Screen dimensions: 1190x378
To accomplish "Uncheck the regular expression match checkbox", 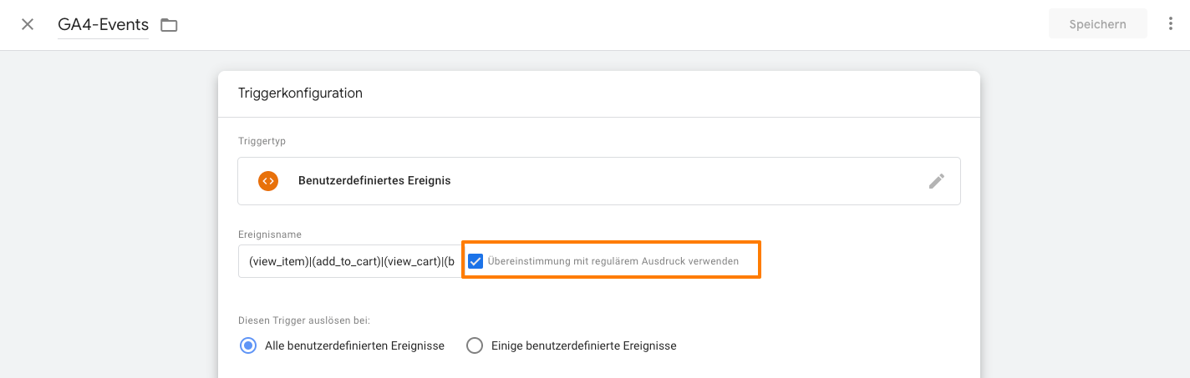I will point(475,261).
